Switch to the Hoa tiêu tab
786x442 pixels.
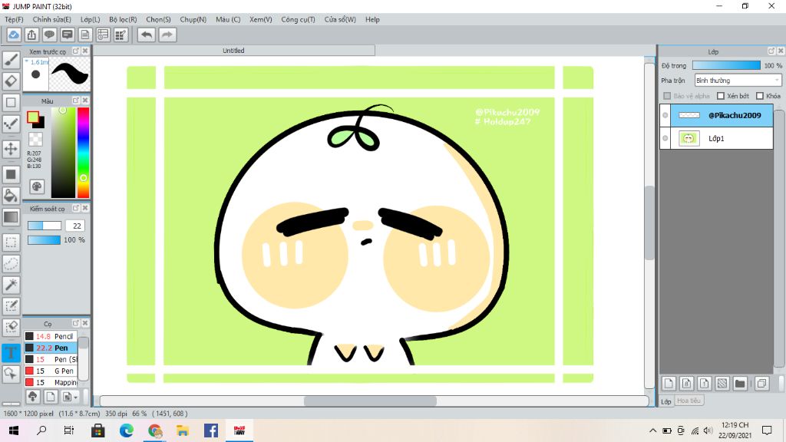click(689, 401)
